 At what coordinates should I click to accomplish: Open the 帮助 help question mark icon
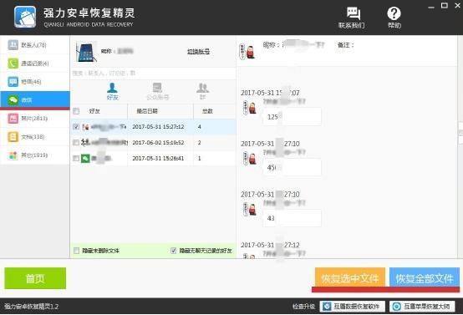pyautogui.click(x=394, y=18)
